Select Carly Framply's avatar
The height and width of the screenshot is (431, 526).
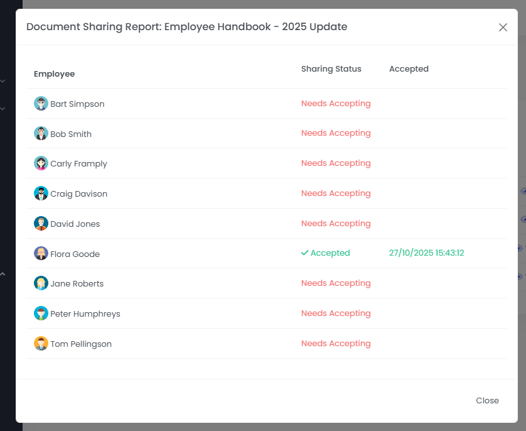(41, 163)
